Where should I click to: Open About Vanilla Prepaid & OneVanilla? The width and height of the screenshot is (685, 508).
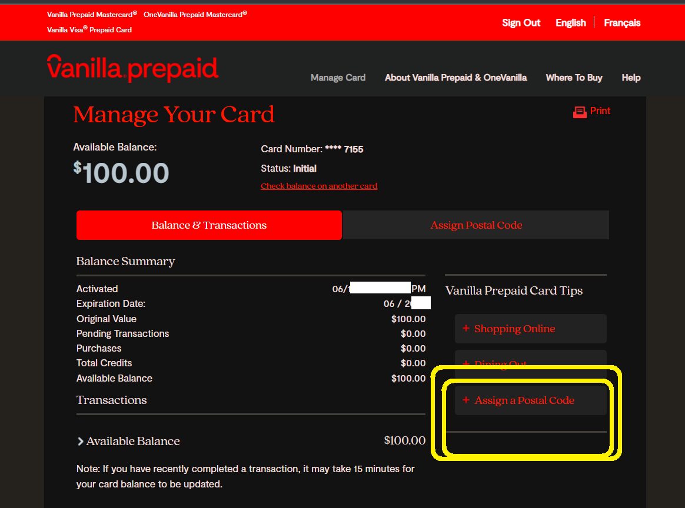455,78
